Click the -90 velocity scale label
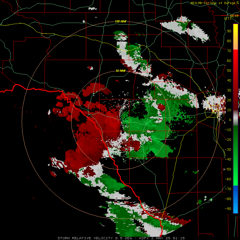This screenshot has width=240, height=240. 228,209
